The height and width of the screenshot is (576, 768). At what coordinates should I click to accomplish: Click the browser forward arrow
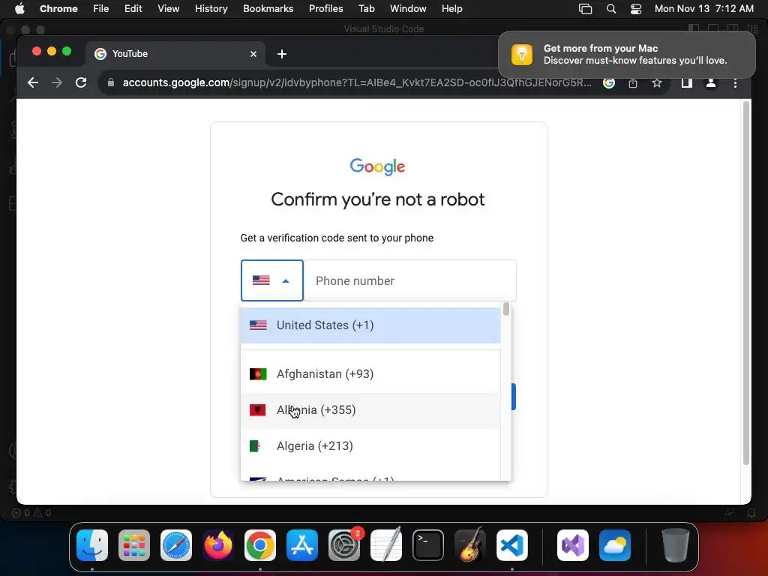click(57, 82)
